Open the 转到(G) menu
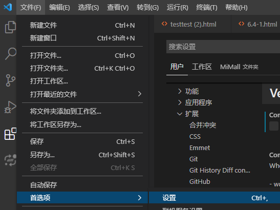The height and width of the screenshot is (210, 280). point(148,7)
